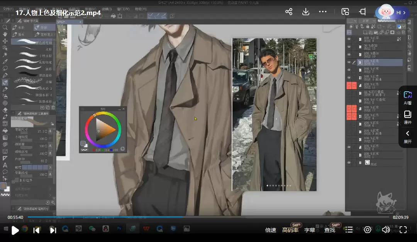The height and width of the screenshot is (242, 417).
Task: Toggle the volume speaker icon
Action: (x=385, y=230)
